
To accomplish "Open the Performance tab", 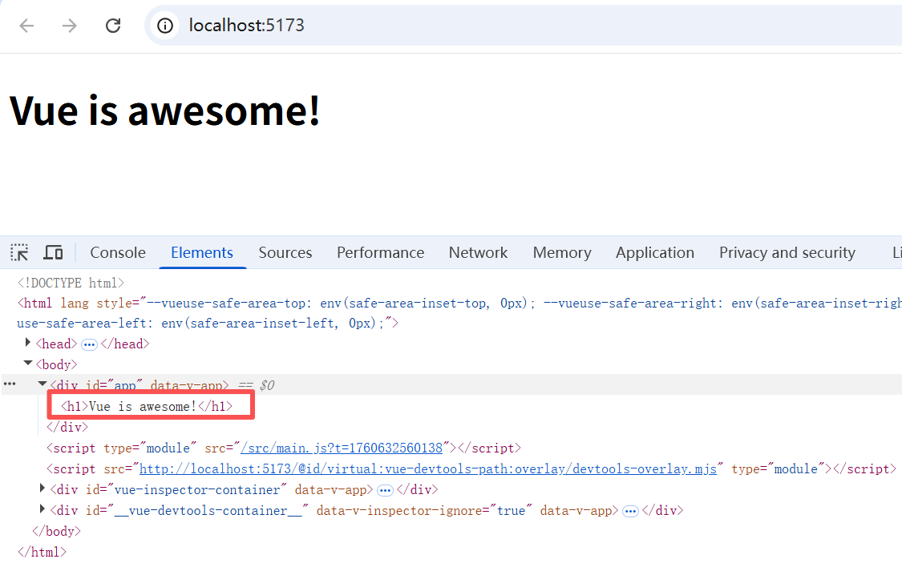I will pyautogui.click(x=380, y=253).
